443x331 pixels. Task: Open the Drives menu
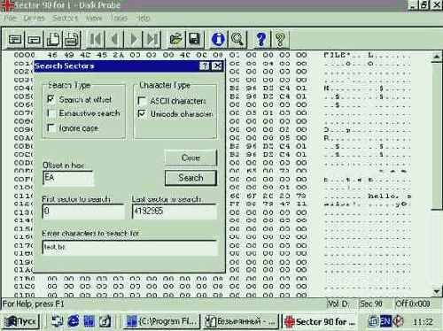pyautogui.click(x=34, y=19)
